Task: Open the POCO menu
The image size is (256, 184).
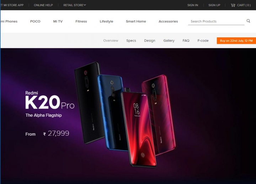Action: (x=35, y=21)
